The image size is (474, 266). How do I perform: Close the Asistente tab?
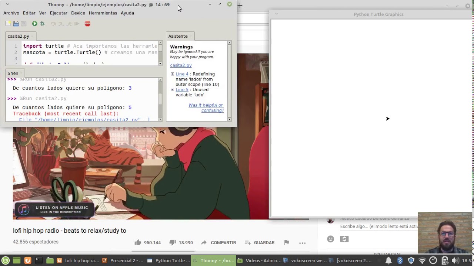[x=191, y=36]
